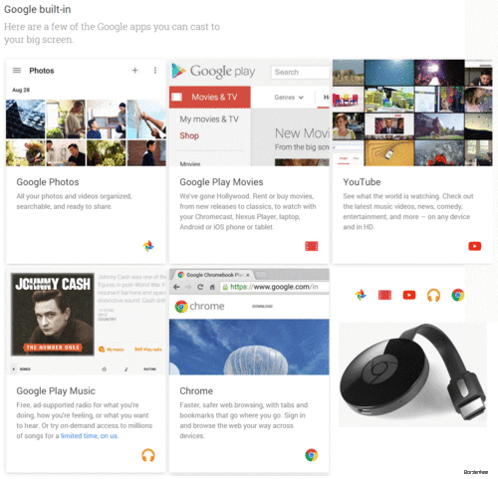Image resolution: width=498 pixels, height=479 pixels.
Task: Click the pinwheel icon on Google Photos card
Action: point(148,246)
